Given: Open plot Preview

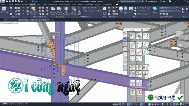Looking at the screenshot, I should coord(131,10).
